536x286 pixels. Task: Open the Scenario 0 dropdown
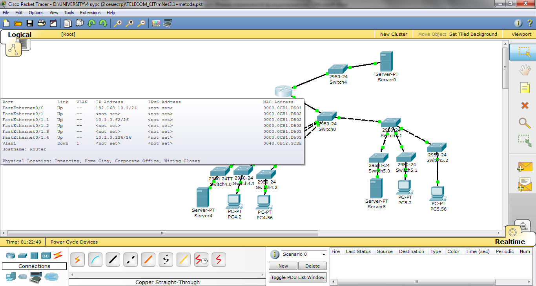(x=304, y=254)
